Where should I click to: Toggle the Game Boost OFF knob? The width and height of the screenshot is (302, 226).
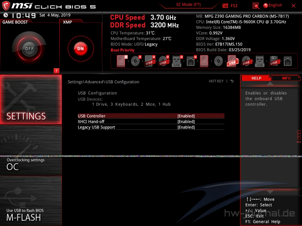(29, 49)
